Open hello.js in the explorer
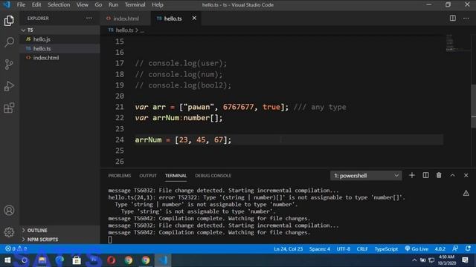Screen dimensions: 476x267 [x=59, y=39]
